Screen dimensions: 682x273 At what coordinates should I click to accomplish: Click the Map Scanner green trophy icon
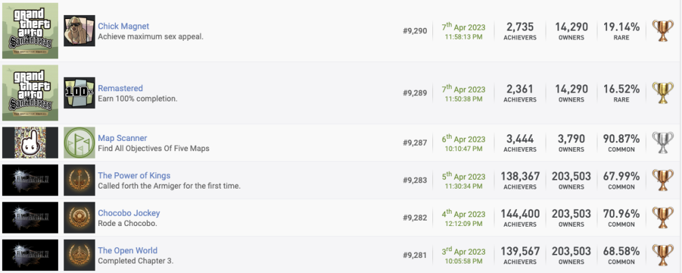point(79,143)
